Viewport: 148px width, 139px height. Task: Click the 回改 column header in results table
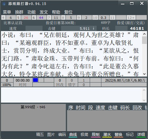pyautogui.click(x=137, y=108)
